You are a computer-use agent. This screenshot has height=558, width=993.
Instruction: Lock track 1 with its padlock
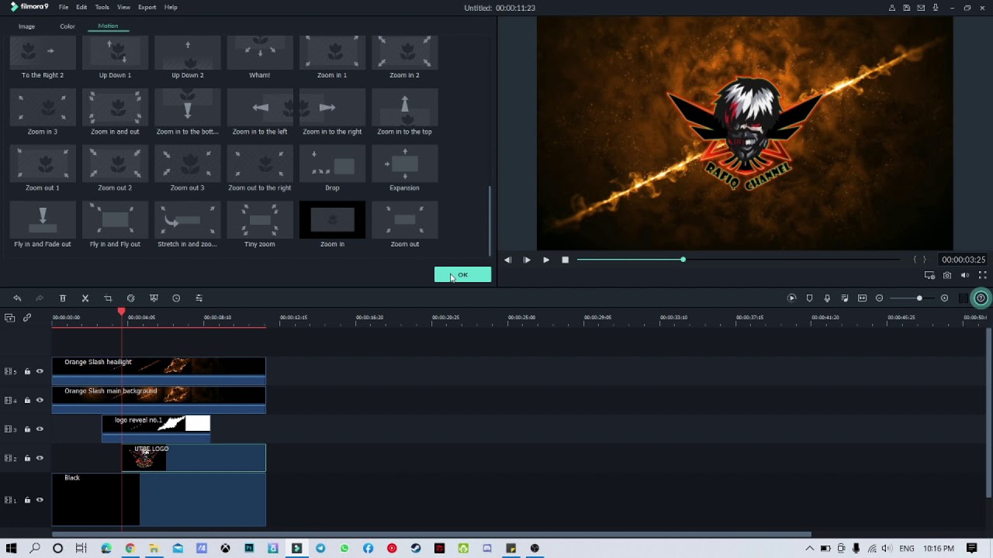(27, 500)
